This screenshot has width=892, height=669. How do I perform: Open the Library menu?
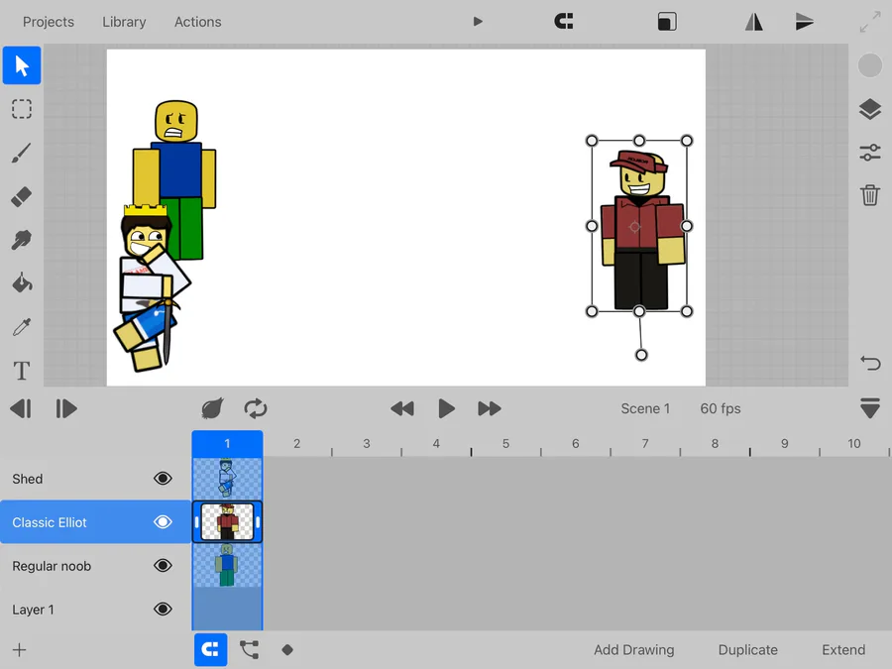pyautogui.click(x=124, y=22)
